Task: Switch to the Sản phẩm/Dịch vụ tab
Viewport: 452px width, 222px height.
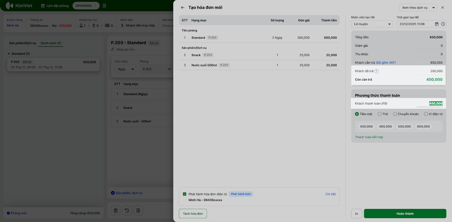Action: pos(23,43)
